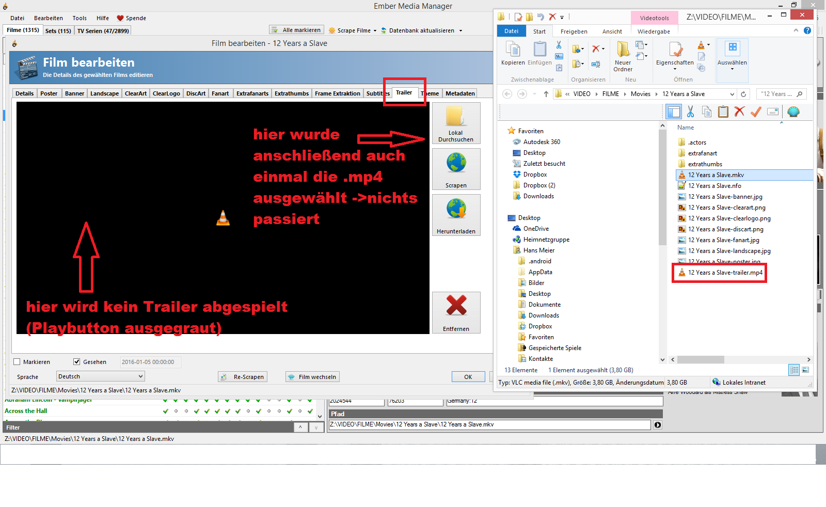Click red X delete icon in Explorer lower toolbar
Image resolution: width=826 pixels, height=507 pixels.
[x=739, y=112]
